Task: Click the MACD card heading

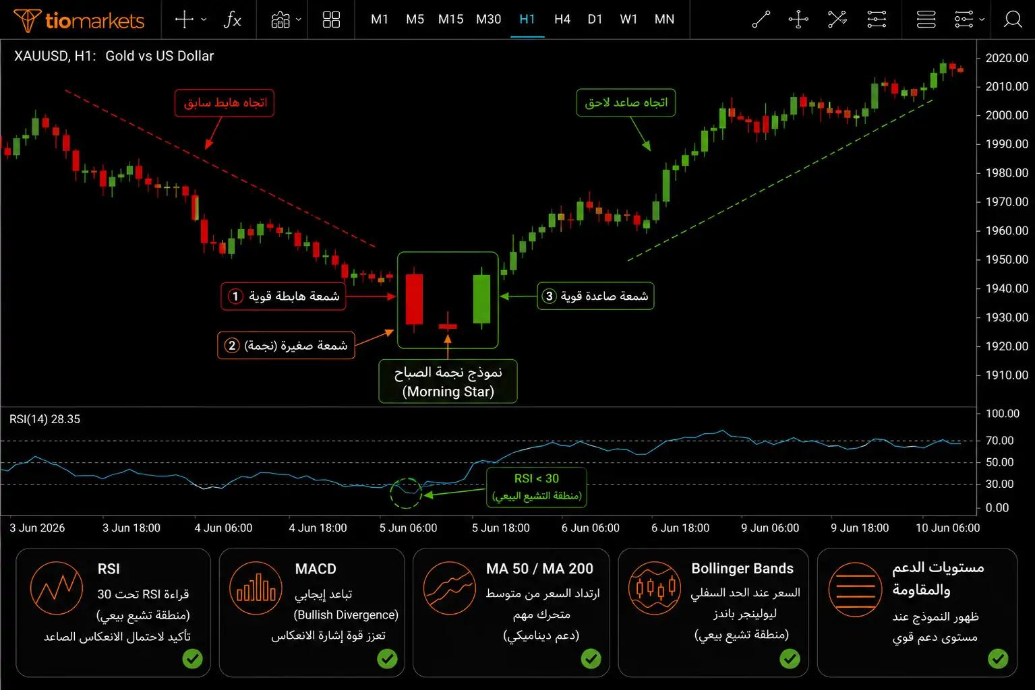Action: tap(316, 569)
